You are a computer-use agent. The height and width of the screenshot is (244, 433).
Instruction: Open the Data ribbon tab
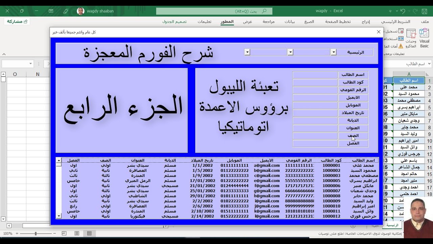pyautogui.click(x=290, y=22)
